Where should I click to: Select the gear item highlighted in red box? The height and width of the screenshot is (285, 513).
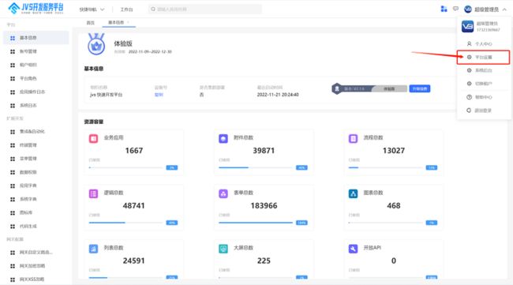tap(483, 58)
